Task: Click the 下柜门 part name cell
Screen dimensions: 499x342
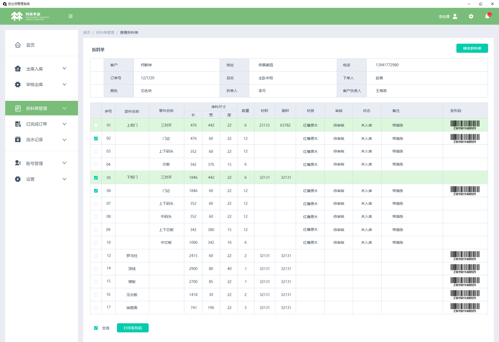Action: pos(132,177)
